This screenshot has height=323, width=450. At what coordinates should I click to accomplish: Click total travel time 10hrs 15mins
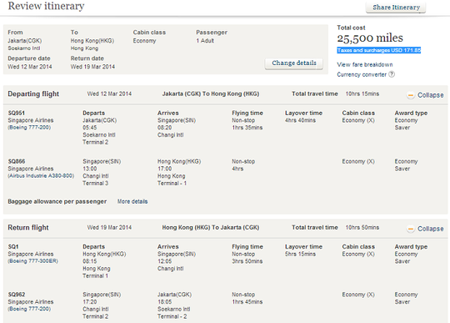coord(362,94)
